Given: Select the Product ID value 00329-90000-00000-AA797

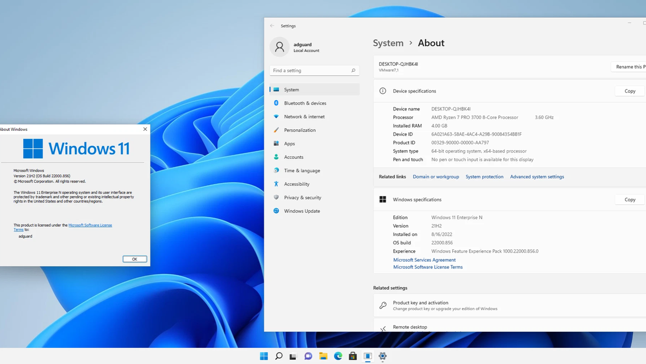Looking at the screenshot, I should [460, 143].
